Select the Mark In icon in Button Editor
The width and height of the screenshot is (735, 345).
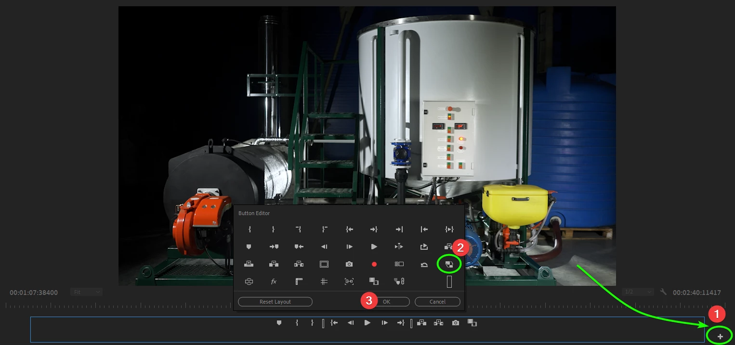click(249, 230)
